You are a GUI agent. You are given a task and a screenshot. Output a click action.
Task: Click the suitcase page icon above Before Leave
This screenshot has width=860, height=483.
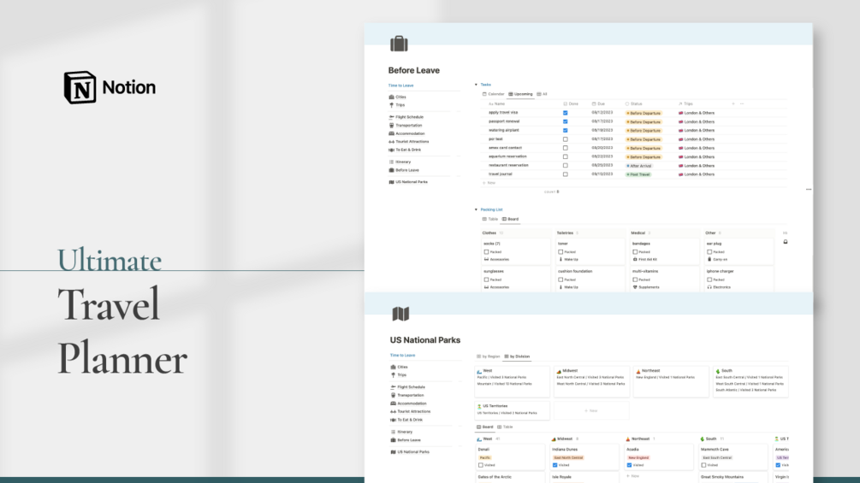[x=399, y=44]
